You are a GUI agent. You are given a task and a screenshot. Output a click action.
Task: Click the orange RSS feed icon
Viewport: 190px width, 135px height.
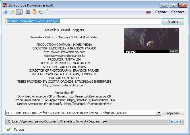(34, 12)
